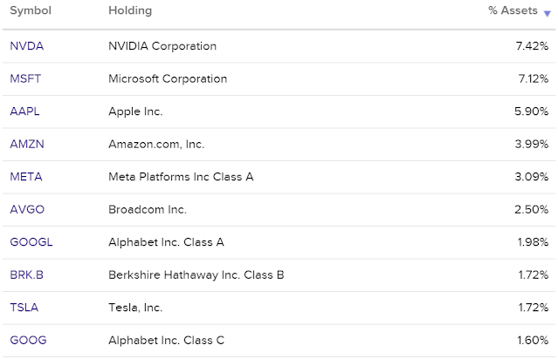Open the META ticker link

point(25,177)
